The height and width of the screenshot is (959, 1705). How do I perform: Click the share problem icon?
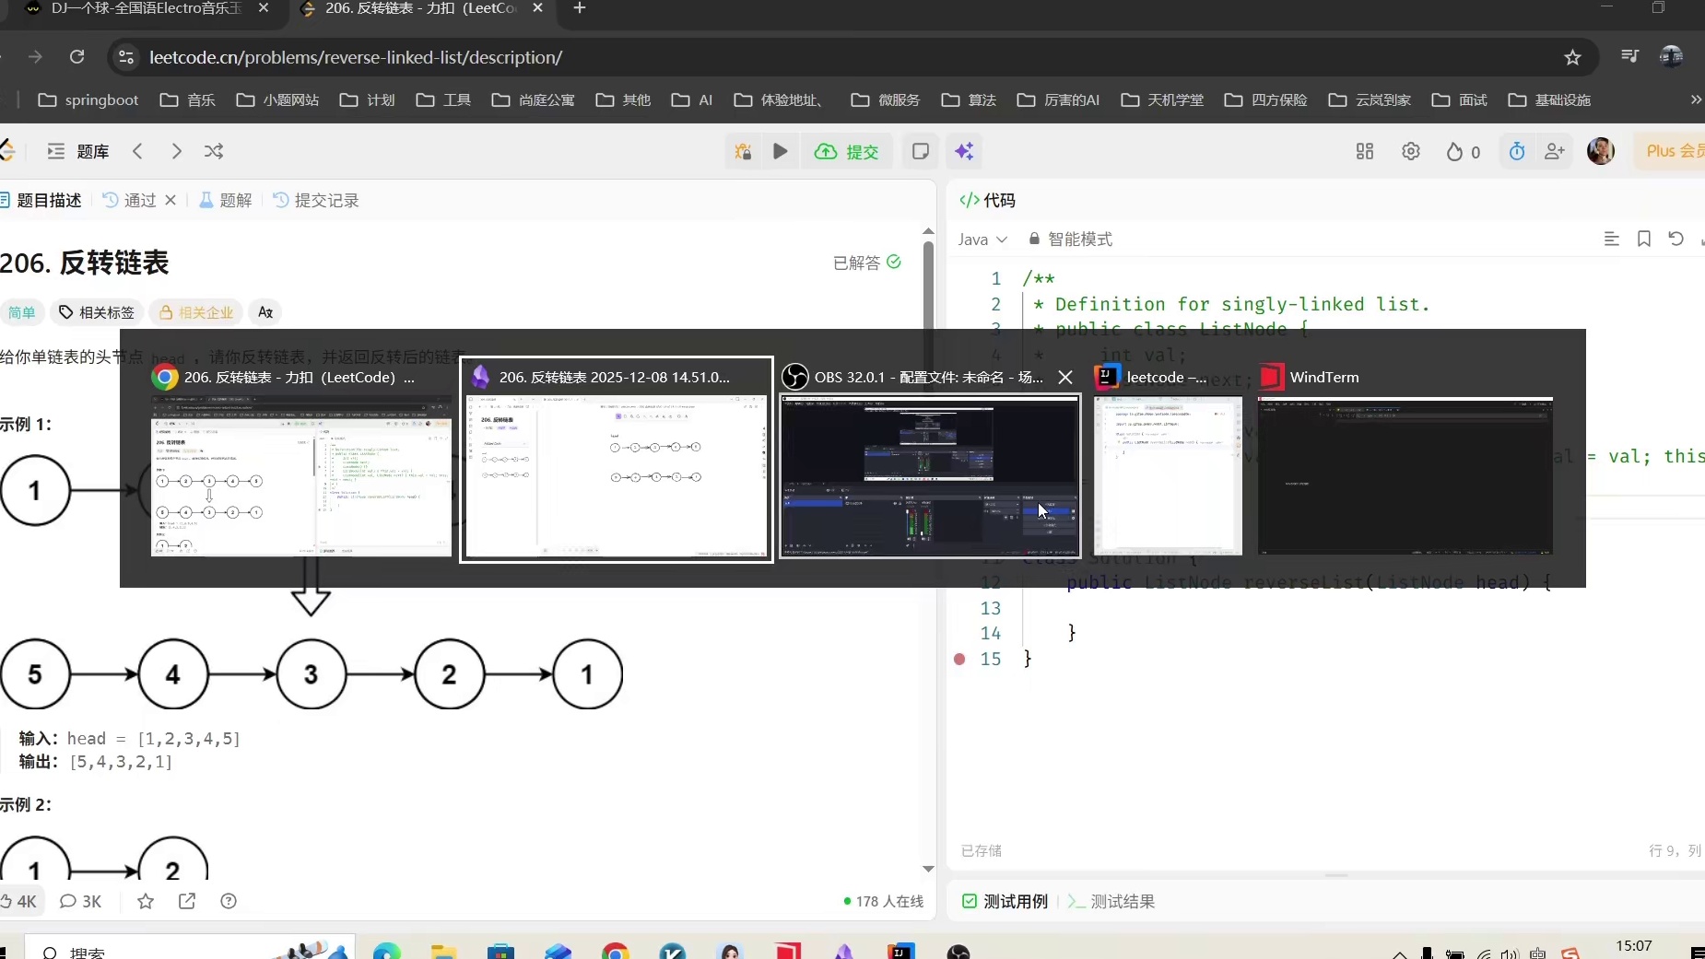coord(187,901)
